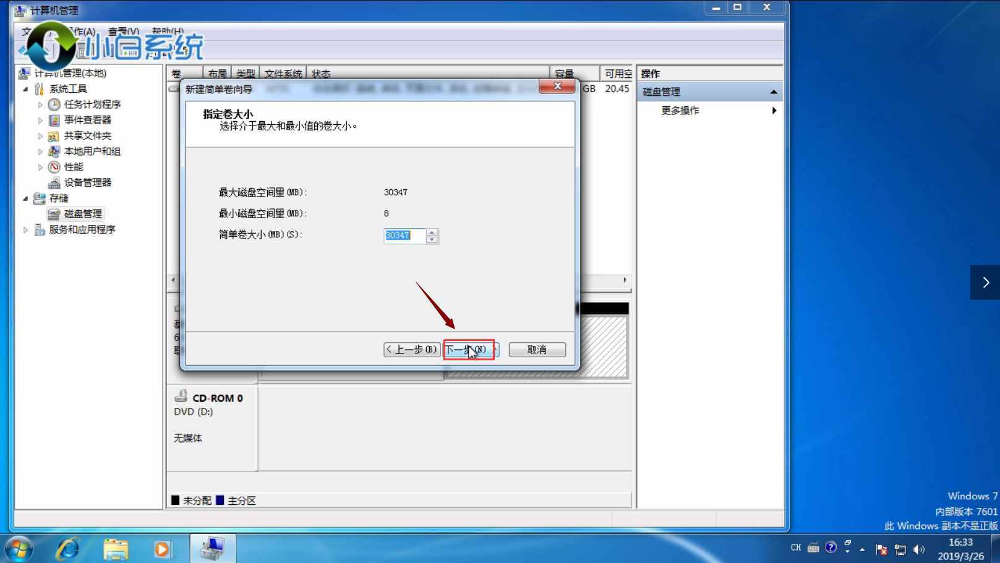Click the network tray icon

(x=900, y=549)
